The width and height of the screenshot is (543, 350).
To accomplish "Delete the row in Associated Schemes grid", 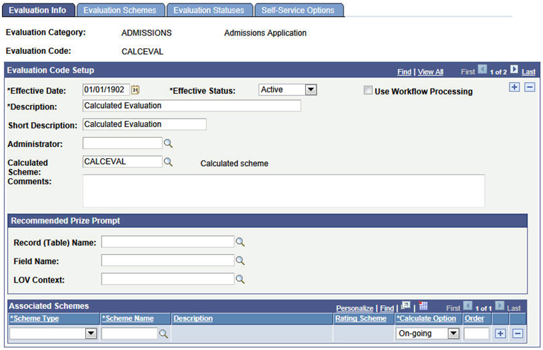I will pos(517,334).
